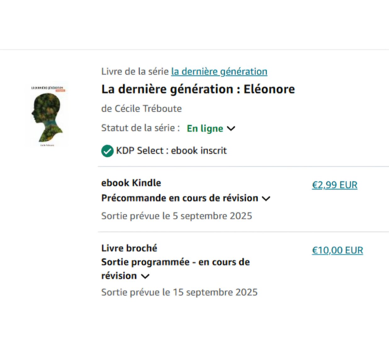389x340 pixels.
Task: Click the green KDP Select checkmark icon
Action: pyautogui.click(x=107, y=151)
